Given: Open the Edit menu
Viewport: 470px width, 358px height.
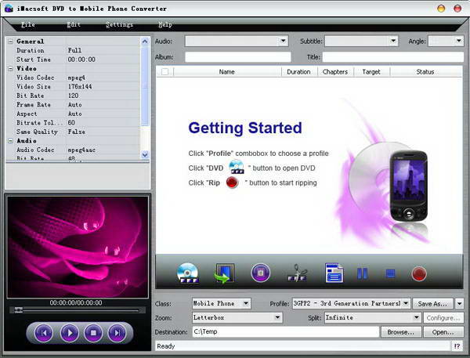Looking at the screenshot, I should point(73,25).
